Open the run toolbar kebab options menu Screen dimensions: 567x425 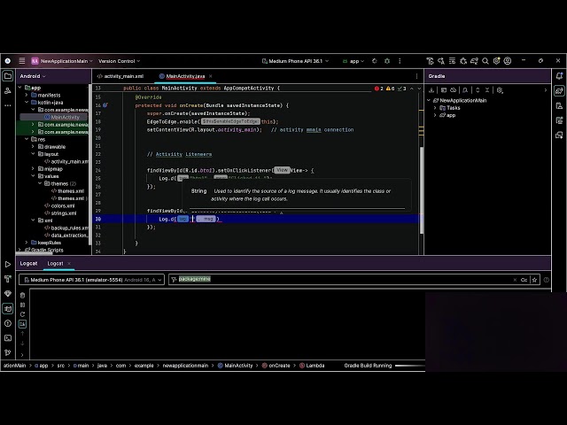pos(400,61)
